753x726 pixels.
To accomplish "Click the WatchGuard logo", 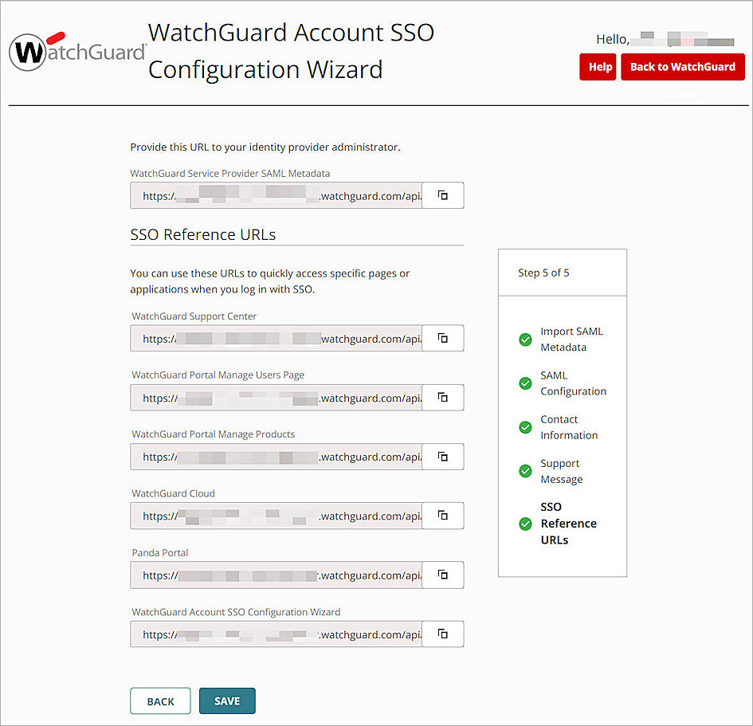I will (76, 51).
